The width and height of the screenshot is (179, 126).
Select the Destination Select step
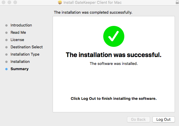27,47
